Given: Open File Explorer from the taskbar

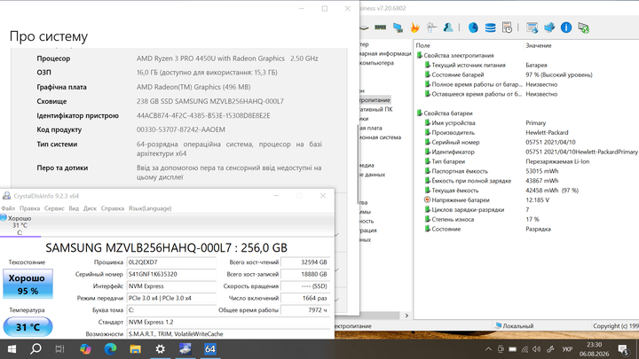Looking at the screenshot, I should point(135,349).
